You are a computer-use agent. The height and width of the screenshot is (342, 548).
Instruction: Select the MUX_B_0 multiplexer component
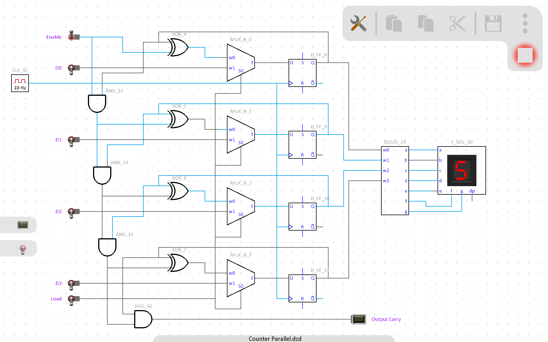(x=241, y=63)
